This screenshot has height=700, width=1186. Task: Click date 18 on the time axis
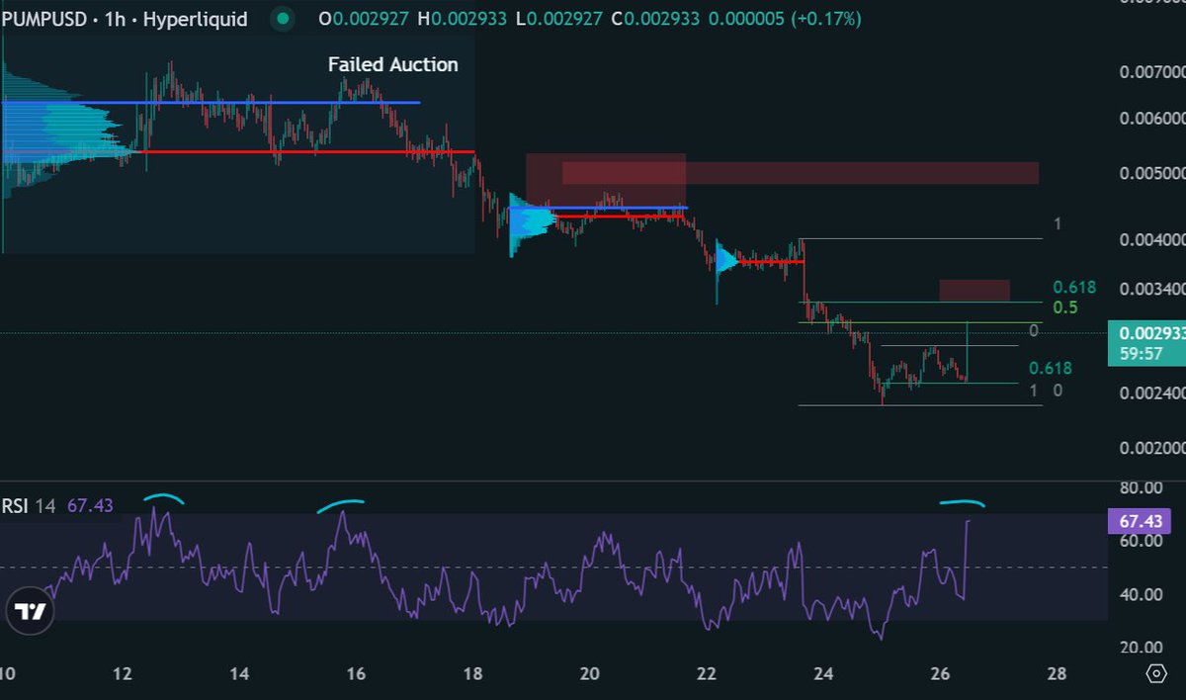(x=472, y=673)
